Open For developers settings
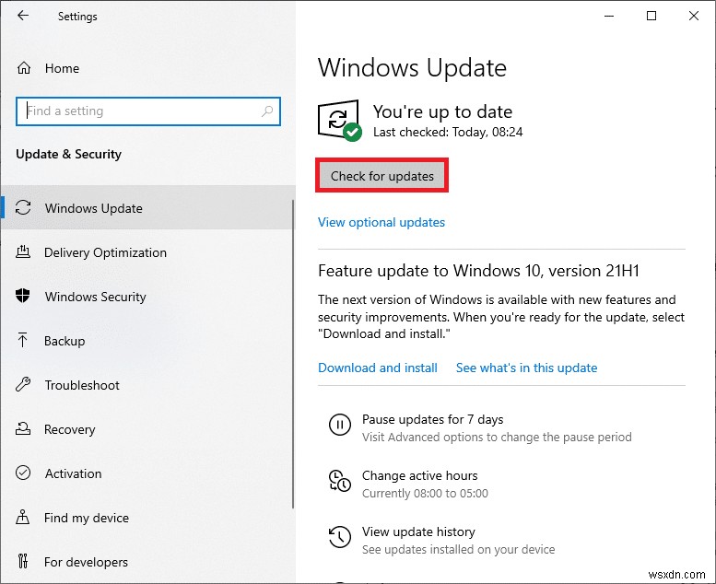 click(86, 562)
